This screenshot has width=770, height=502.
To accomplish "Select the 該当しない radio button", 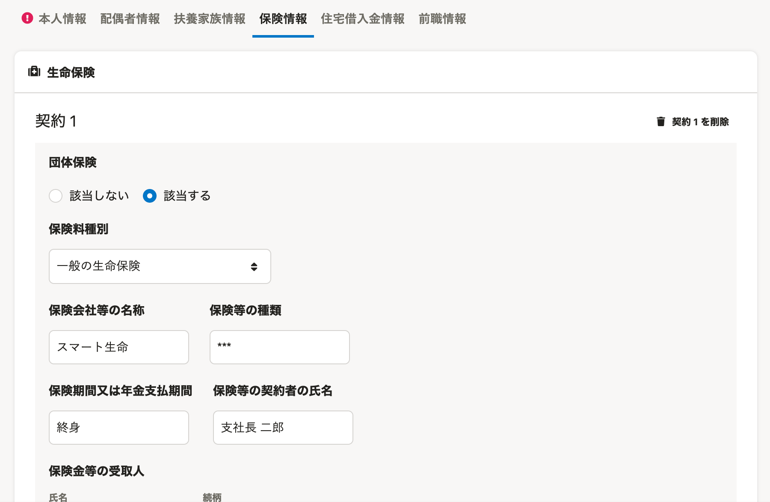I will [56, 196].
